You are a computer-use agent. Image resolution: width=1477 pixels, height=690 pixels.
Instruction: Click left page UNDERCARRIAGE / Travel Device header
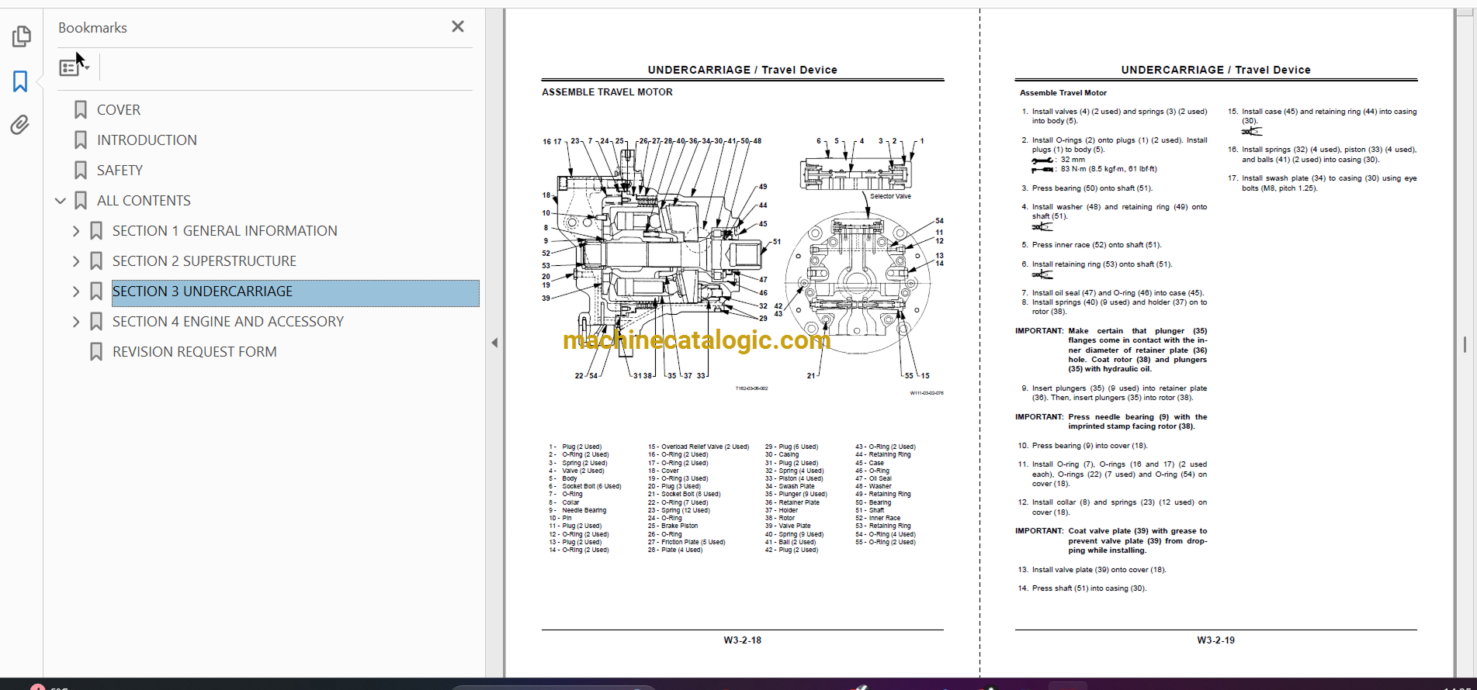pos(743,70)
